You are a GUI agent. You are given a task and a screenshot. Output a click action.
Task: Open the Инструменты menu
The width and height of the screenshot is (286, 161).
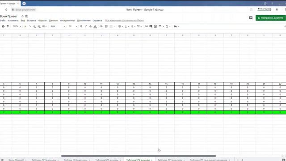(67, 21)
